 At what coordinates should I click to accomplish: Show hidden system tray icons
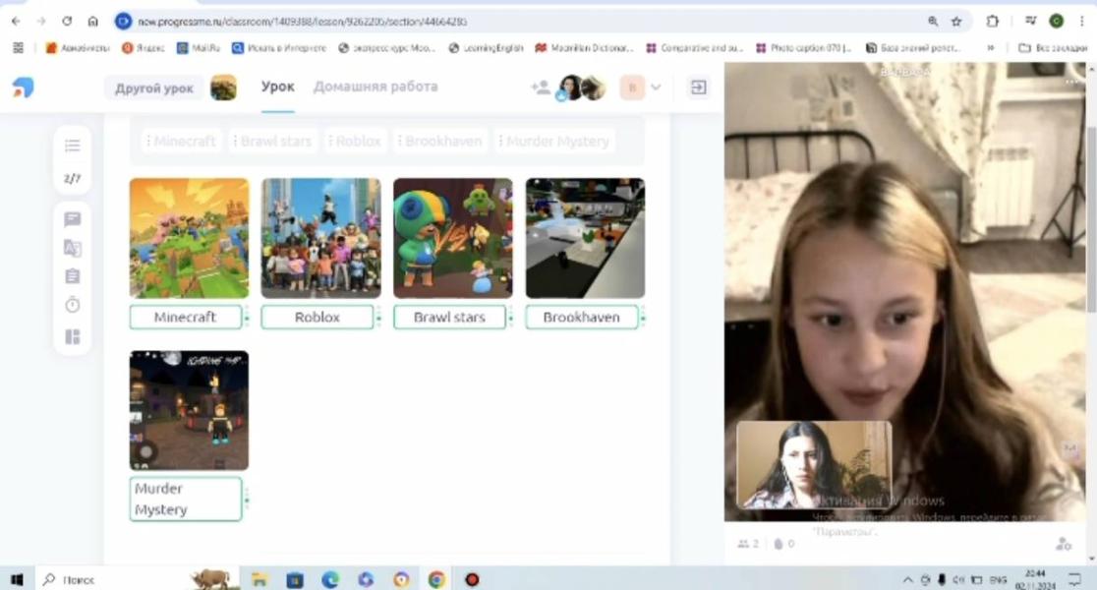(907, 580)
